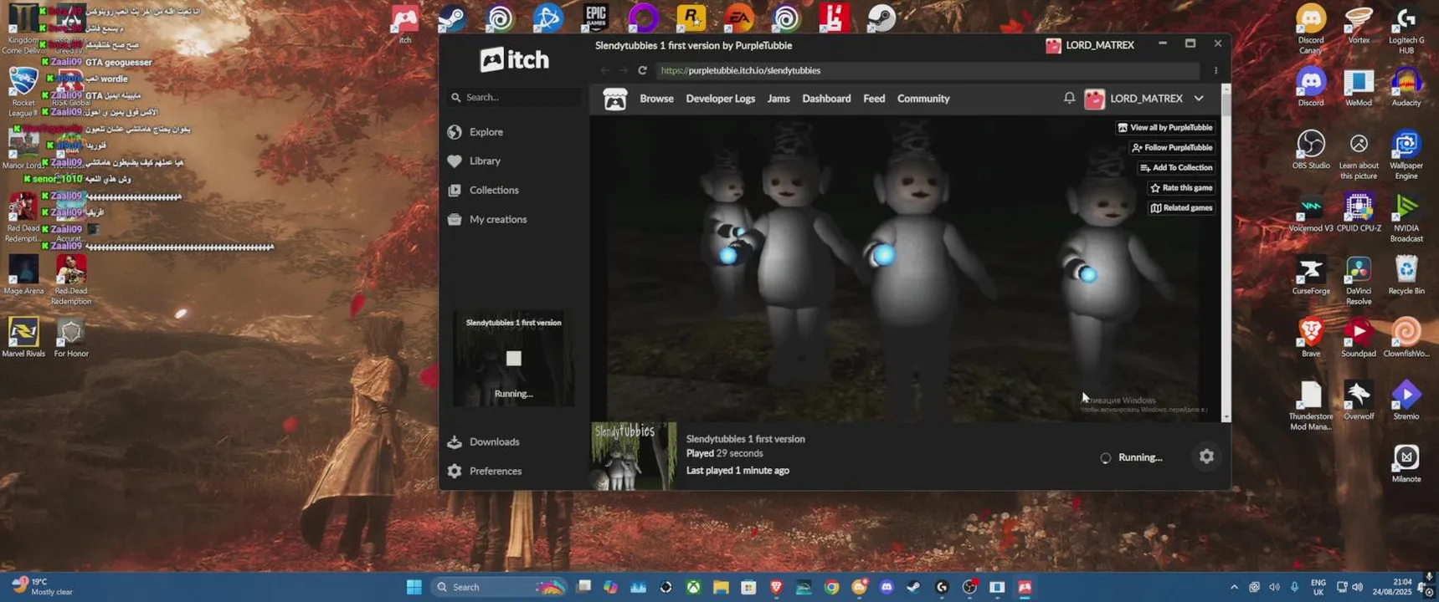
Task: Open My creations in the itch sidebar
Action: pos(498,219)
